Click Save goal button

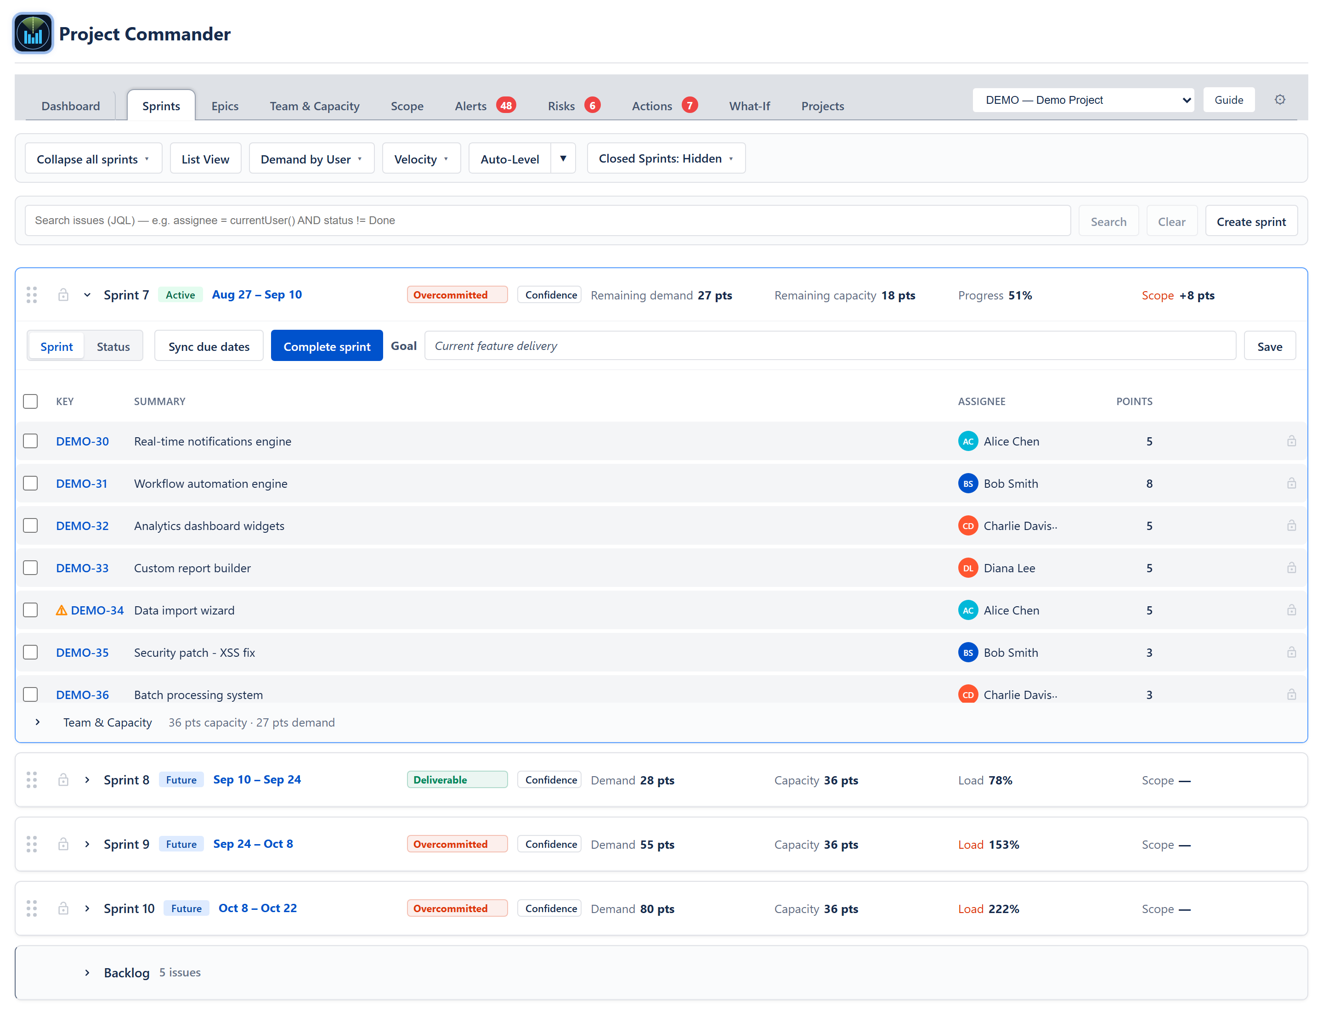tap(1269, 346)
